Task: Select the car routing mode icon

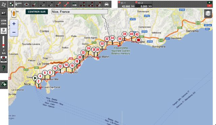Action: click(107, 4)
